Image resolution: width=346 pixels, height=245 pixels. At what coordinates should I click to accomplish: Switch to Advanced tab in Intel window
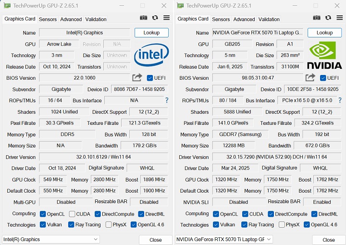(x=71, y=19)
